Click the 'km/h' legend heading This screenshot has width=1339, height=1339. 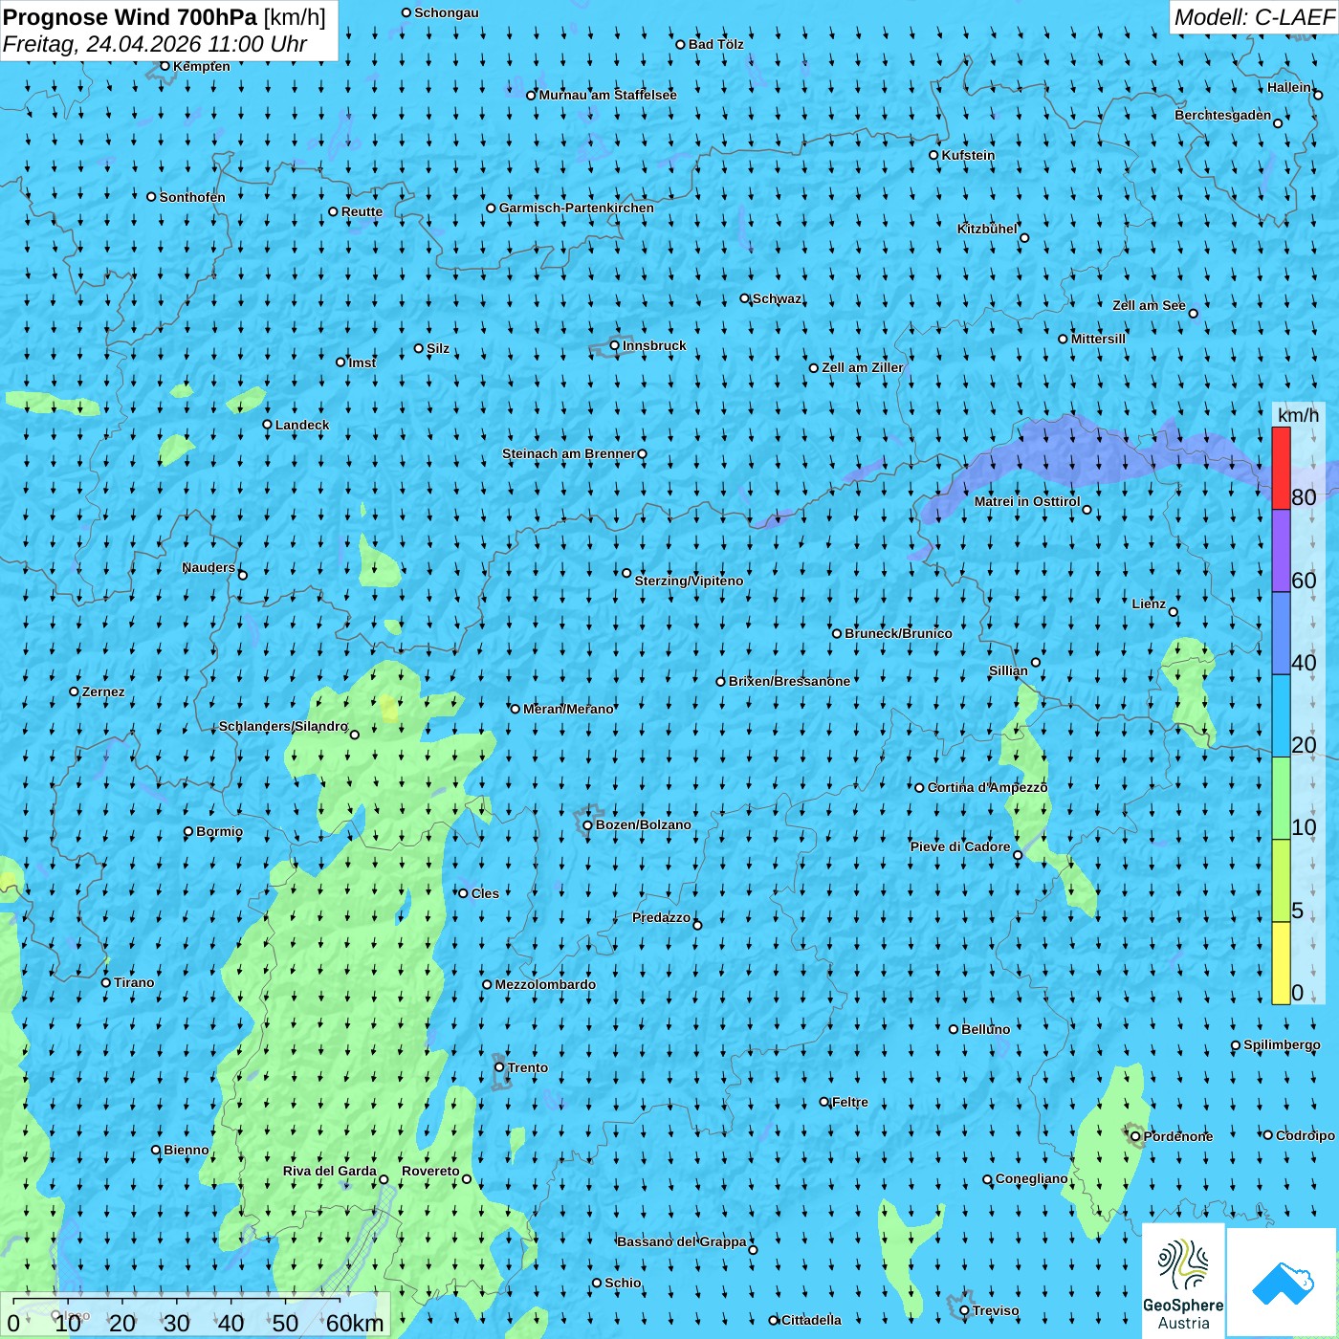(1298, 414)
